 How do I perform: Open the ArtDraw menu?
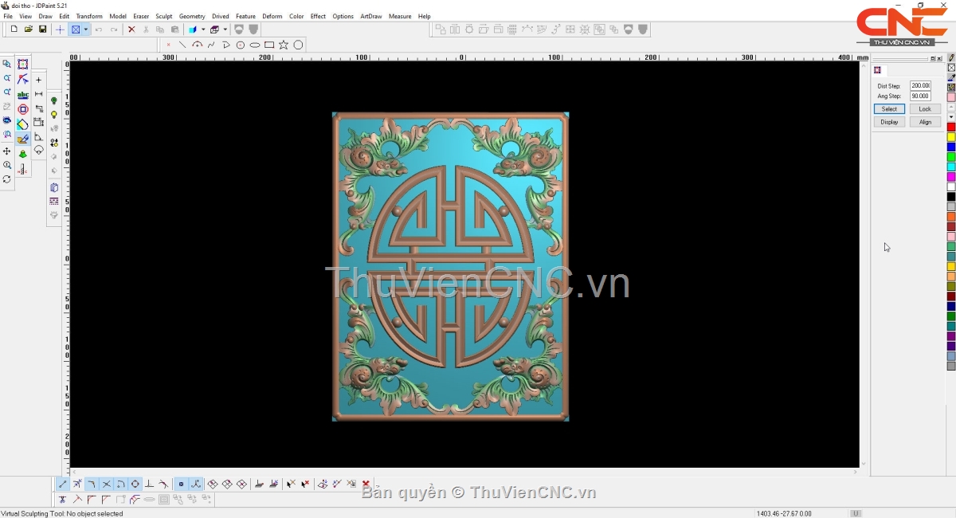(x=370, y=16)
